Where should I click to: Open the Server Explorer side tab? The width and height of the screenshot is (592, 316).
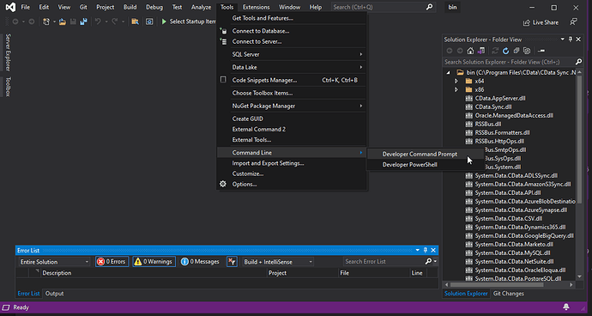coord(8,52)
